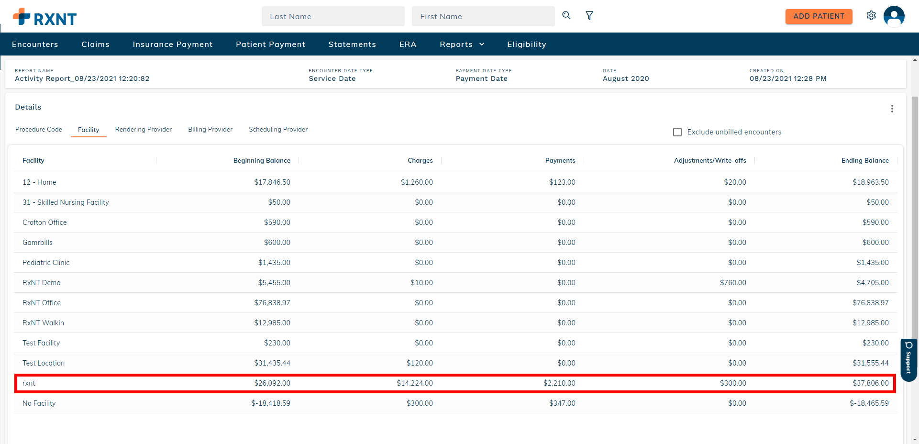Screen dimensions: 919x444
Task: Click the $760.00 adjustments value
Action: tap(733, 283)
